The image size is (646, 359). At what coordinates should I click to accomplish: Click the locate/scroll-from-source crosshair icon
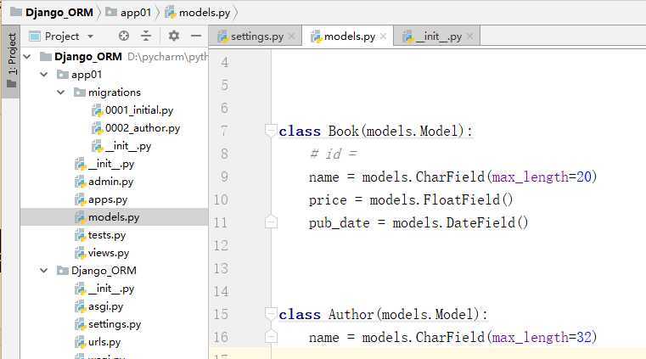pos(124,36)
